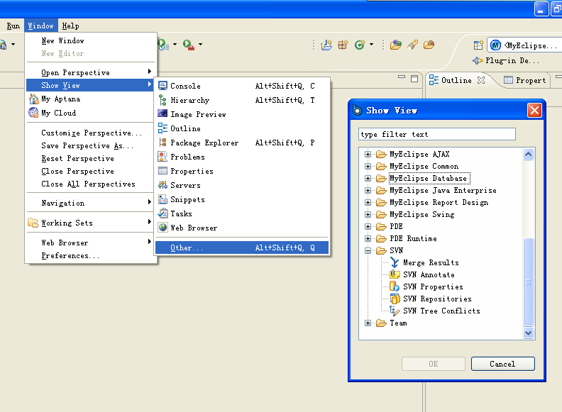
Task: Click the disabled OK button in Show View dialog
Action: pos(434,364)
